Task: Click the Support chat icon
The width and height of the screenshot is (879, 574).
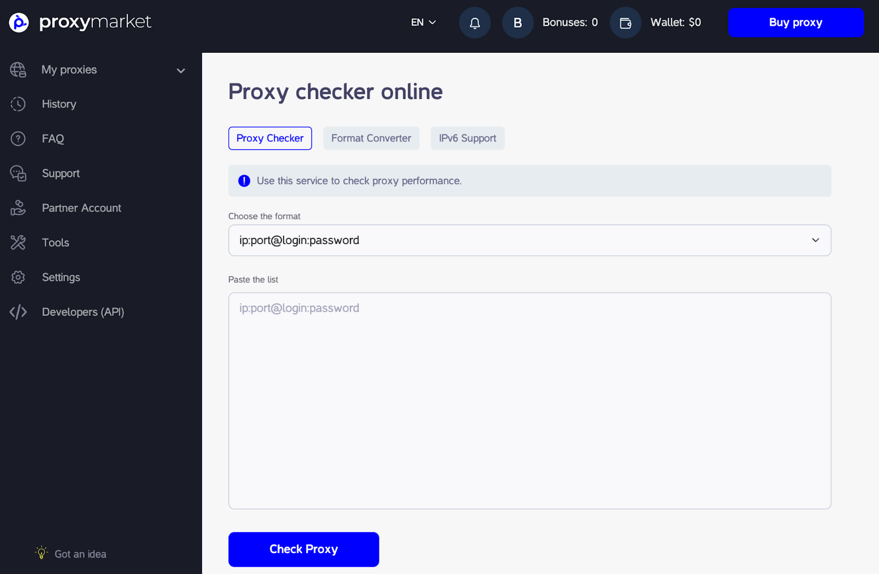Action: click(x=18, y=174)
